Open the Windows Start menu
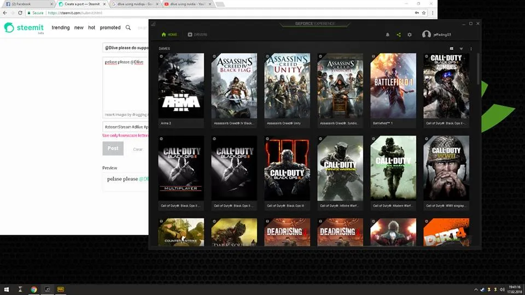The height and width of the screenshot is (295, 525). coord(7,290)
